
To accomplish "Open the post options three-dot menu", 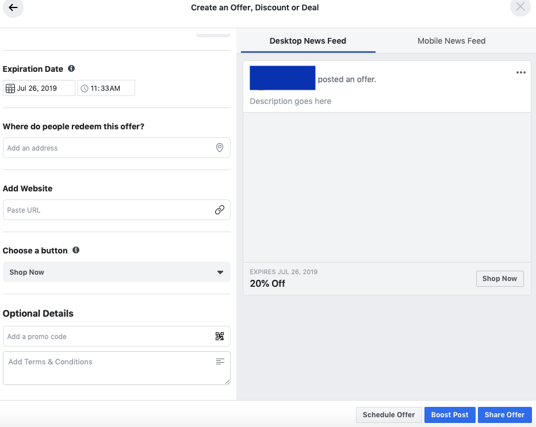I will 520,72.
